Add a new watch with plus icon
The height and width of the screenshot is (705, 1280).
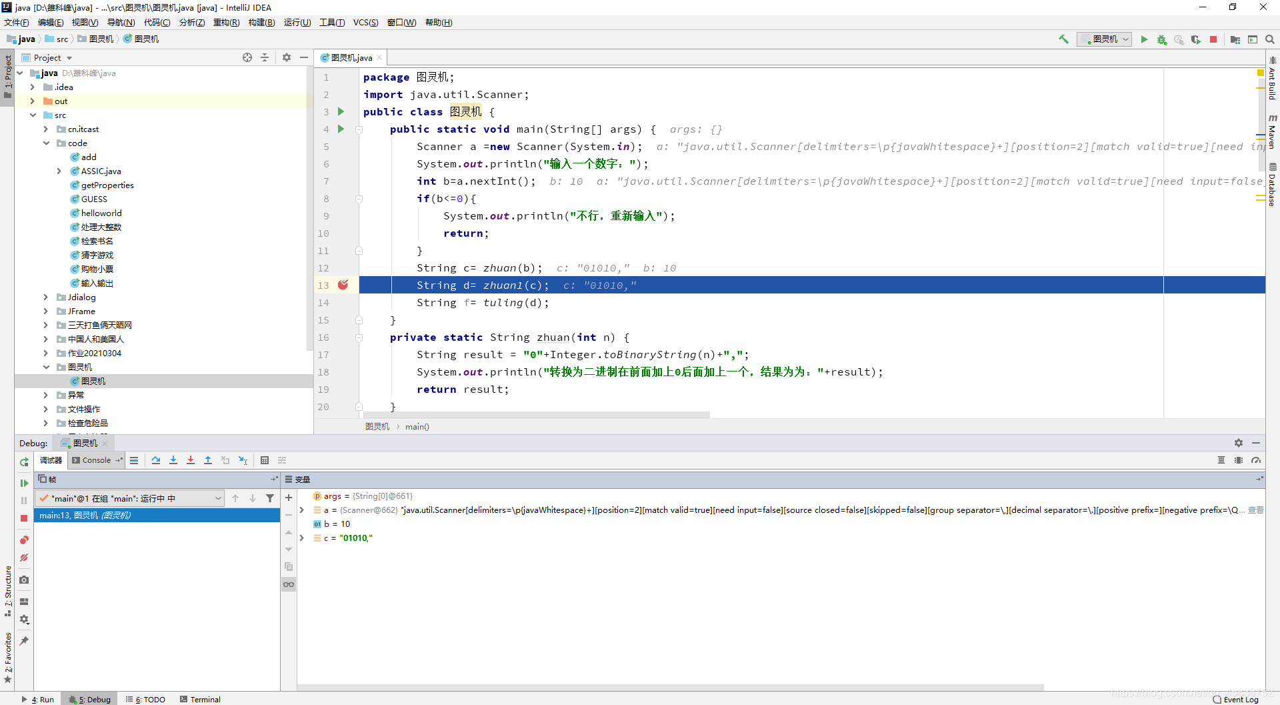(x=289, y=498)
